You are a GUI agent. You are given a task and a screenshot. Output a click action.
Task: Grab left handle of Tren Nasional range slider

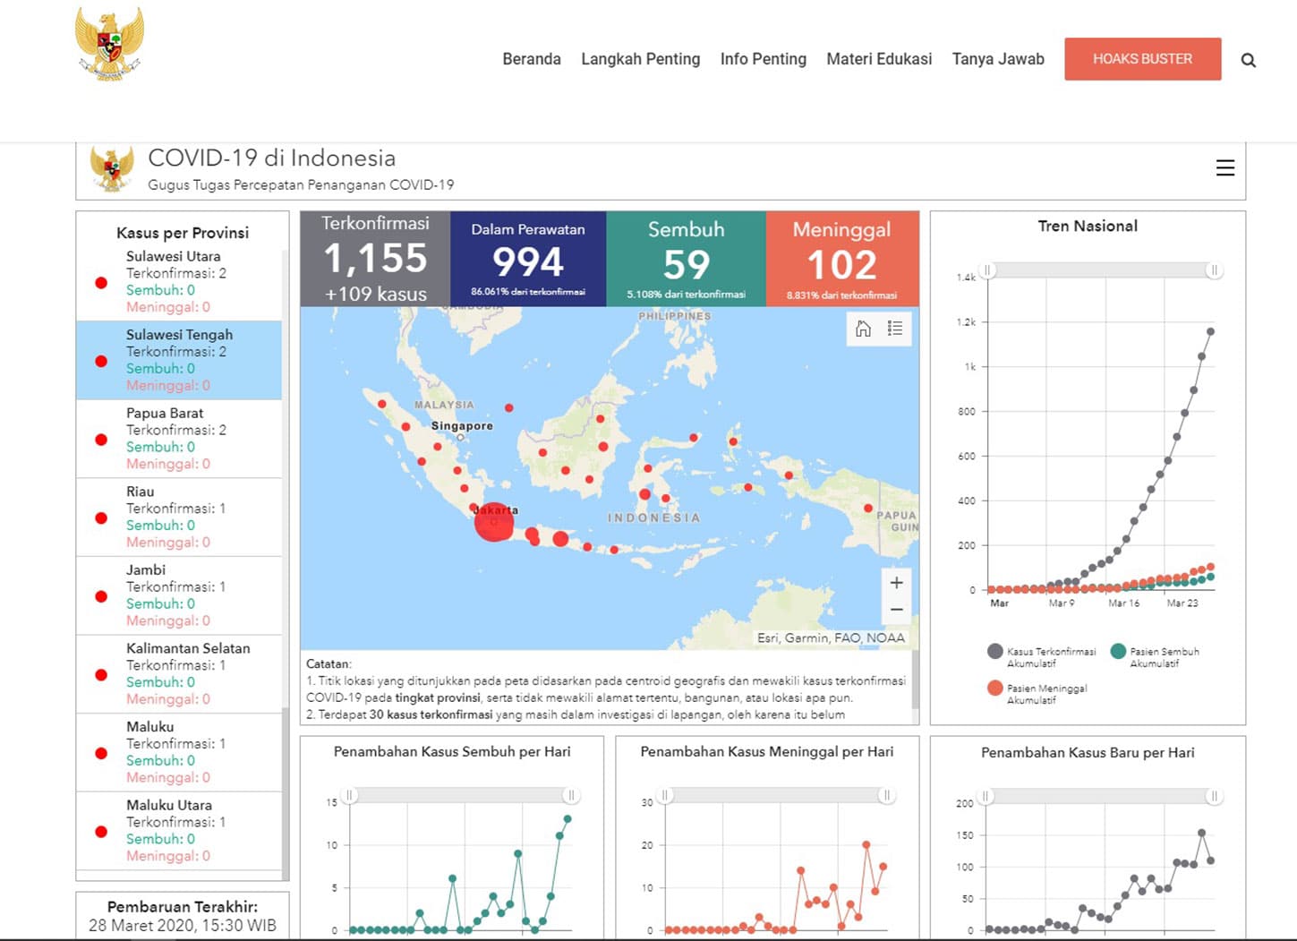988,270
